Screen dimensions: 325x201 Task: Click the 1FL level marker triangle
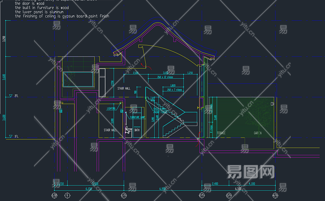(10, 136)
